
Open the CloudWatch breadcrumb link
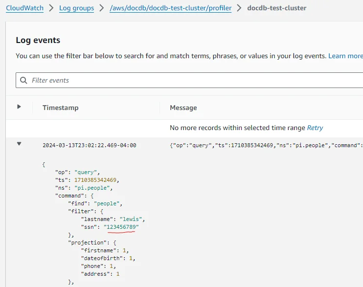click(25, 8)
